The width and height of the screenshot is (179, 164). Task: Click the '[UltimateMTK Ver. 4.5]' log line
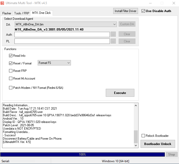17,142
